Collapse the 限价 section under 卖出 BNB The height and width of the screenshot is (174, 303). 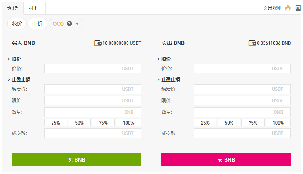tap(158, 59)
